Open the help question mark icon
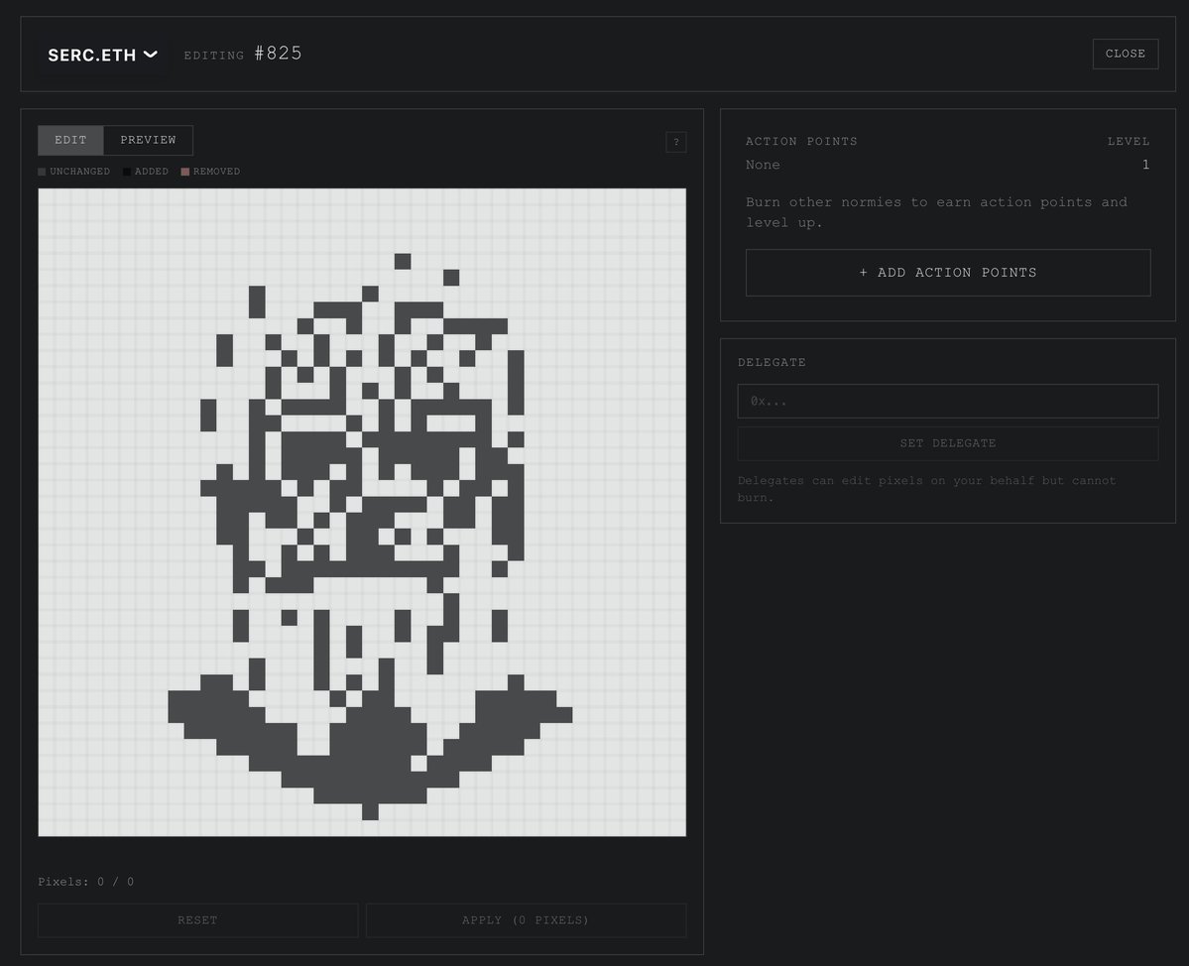Screen dimensions: 1189x966 tap(676, 142)
